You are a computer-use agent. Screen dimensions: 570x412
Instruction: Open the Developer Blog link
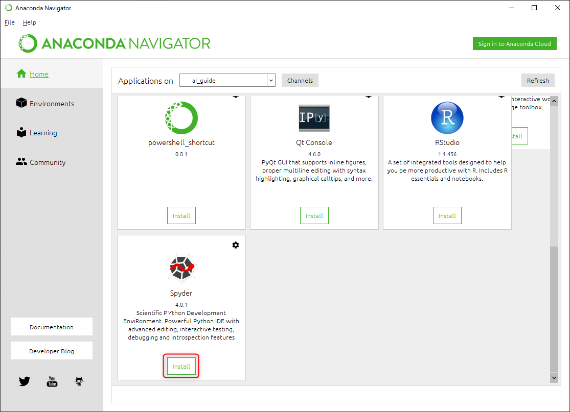pos(52,351)
